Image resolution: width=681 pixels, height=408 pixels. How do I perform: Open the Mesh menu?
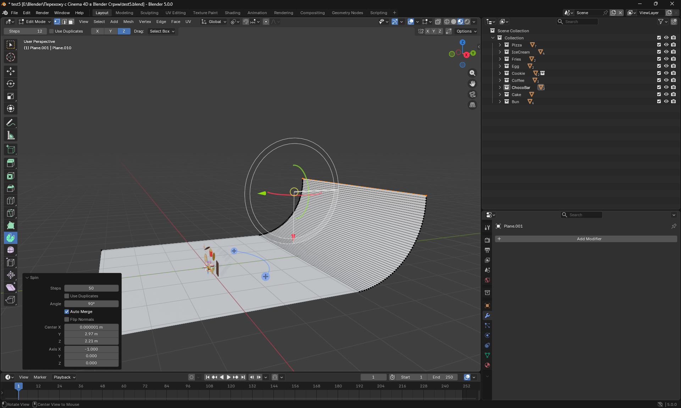click(x=128, y=22)
